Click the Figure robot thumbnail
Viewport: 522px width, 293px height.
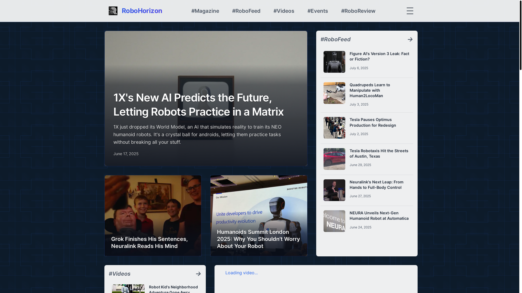coord(334,62)
